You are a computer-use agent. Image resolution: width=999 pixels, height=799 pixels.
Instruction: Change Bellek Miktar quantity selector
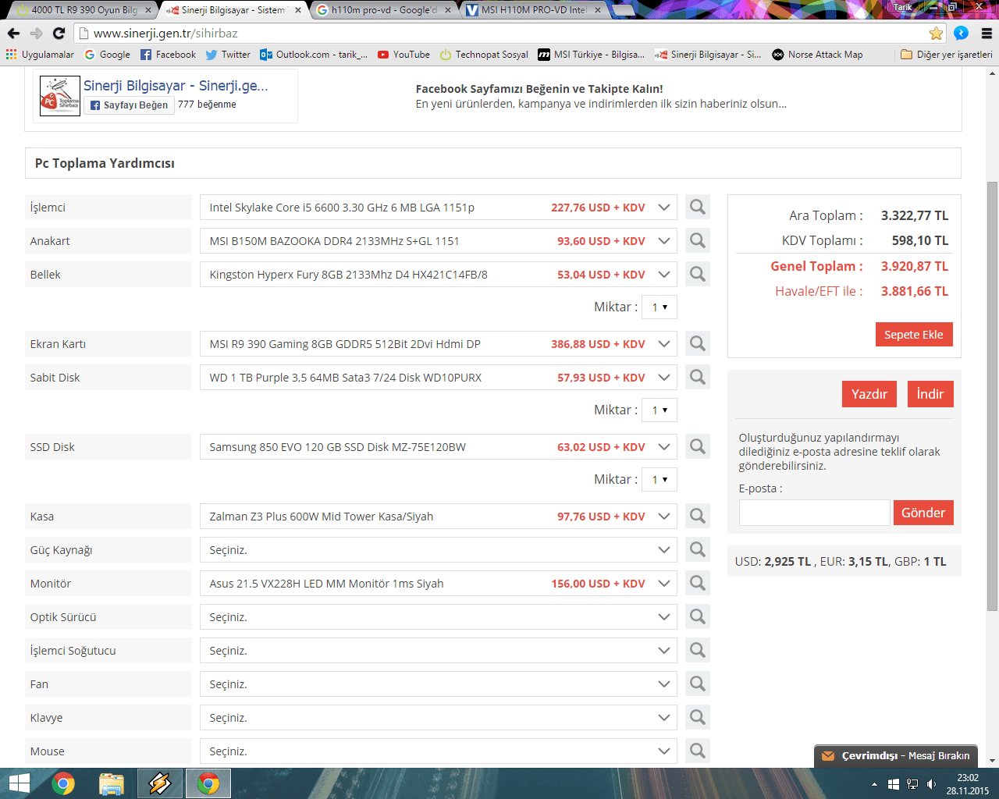660,307
